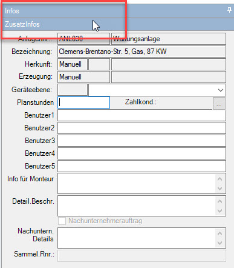
Task: Click the Erzeugung field showing Manuell
Action: pyautogui.click(x=84, y=77)
